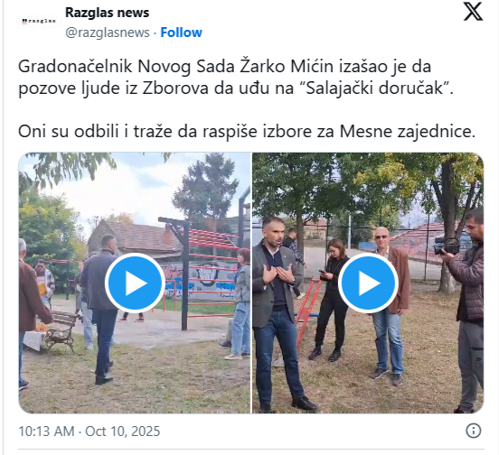Click the tweet info circle icon
Screen dimensions: 499x455
[x=473, y=431]
